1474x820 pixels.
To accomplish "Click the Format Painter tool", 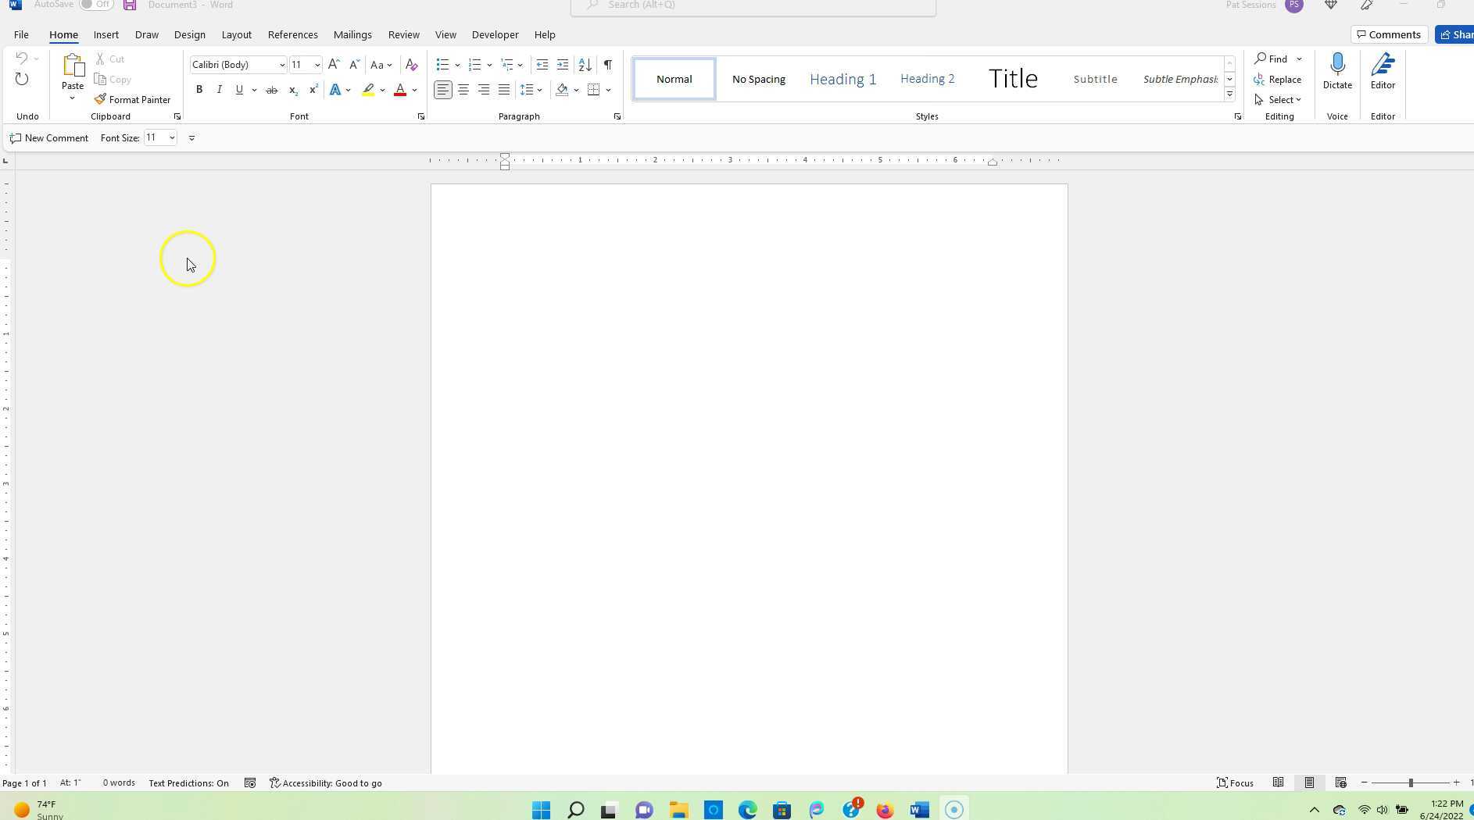I will (132, 100).
